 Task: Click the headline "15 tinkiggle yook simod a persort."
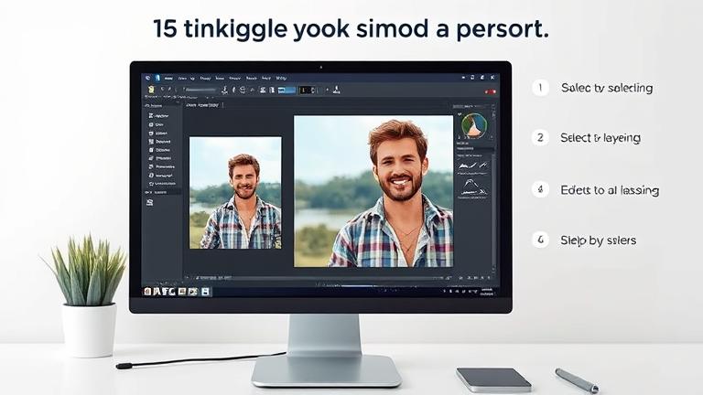[x=351, y=28]
